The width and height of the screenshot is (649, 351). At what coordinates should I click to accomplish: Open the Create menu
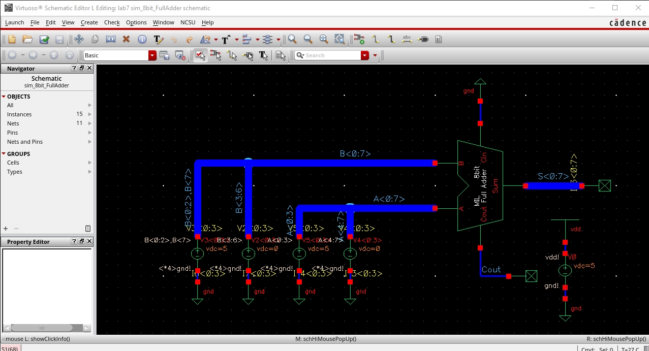(x=89, y=22)
